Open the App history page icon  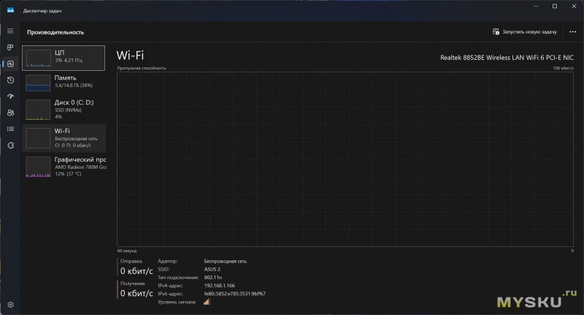[x=10, y=80]
